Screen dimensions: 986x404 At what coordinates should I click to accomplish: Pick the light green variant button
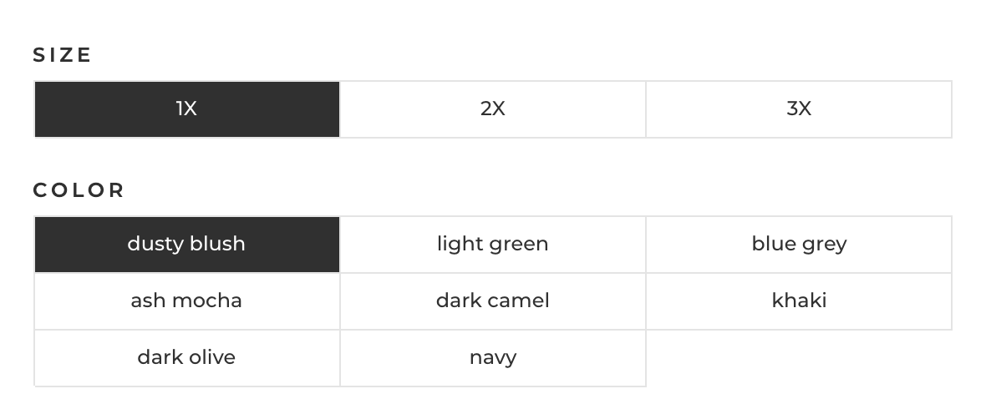coord(493,245)
